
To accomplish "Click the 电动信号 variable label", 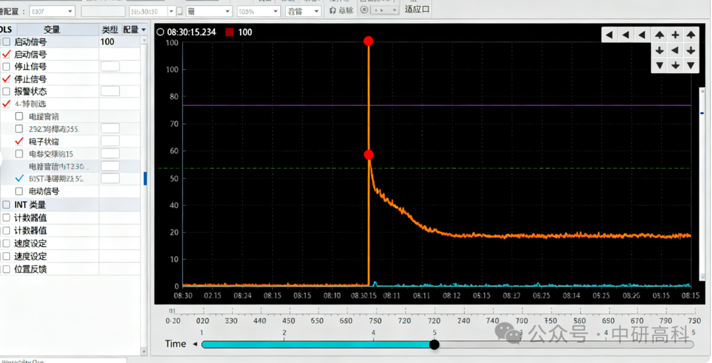I will [44, 191].
